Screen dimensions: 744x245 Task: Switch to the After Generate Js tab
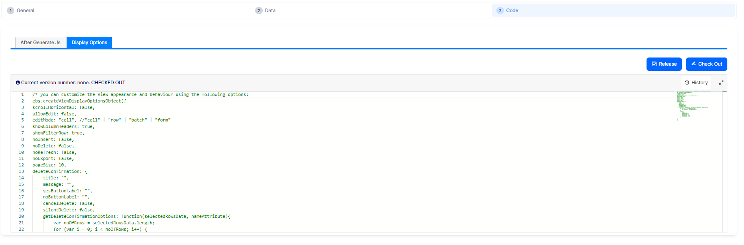(x=40, y=43)
